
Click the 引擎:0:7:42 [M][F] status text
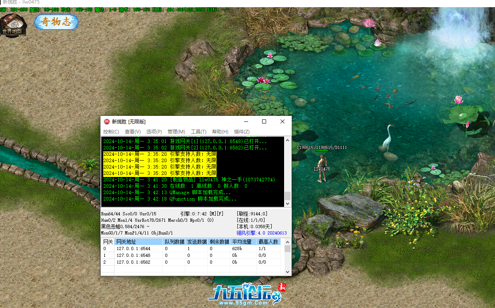202,214
